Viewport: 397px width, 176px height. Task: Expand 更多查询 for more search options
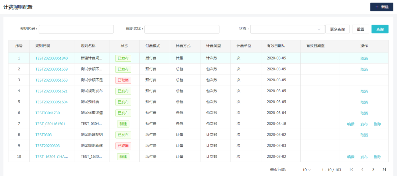click(x=337, y=29)
